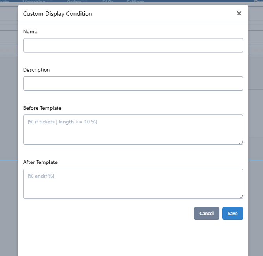Save the custom display condition
Image resolution: width=263 pixels, height=256 pixels.
coord(232,213)
